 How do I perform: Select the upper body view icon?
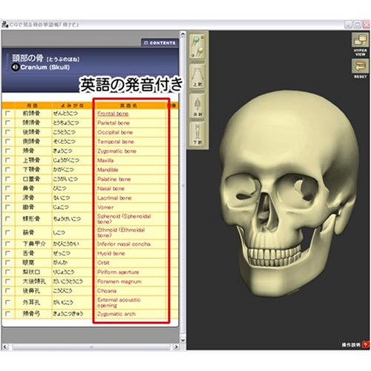(197, 76)
